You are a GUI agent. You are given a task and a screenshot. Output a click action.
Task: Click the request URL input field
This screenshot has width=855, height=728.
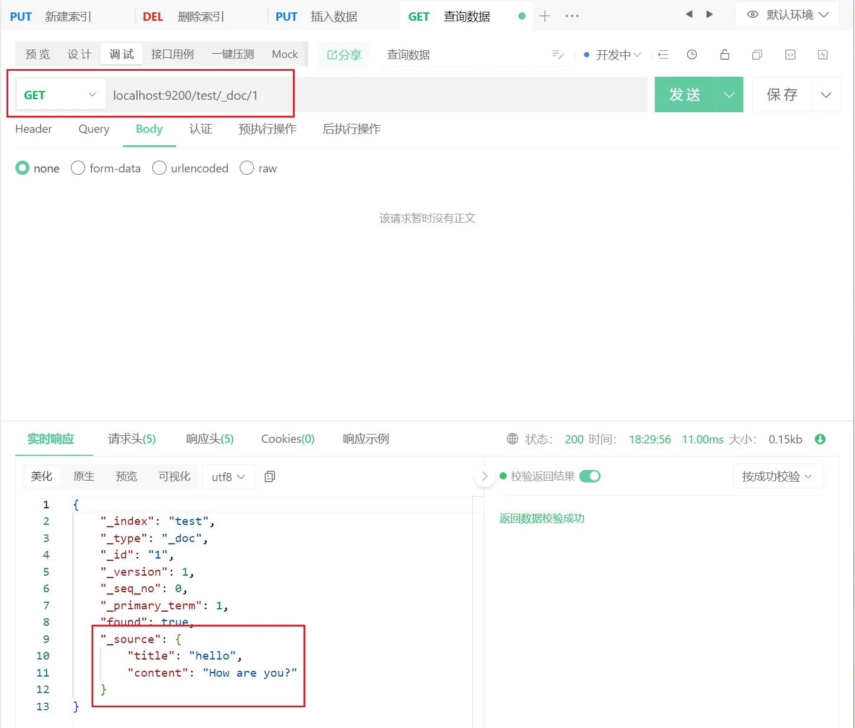[377, 95]
